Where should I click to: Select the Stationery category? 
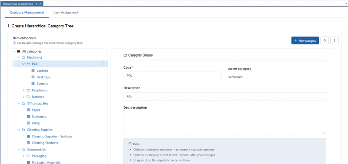coord(39,117)
